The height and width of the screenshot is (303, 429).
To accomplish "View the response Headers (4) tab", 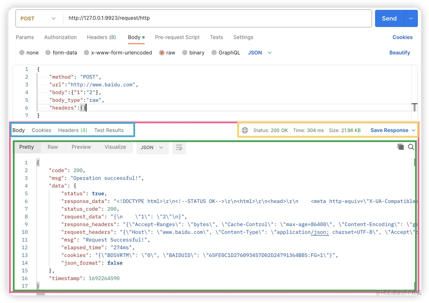I will point(73,130).
